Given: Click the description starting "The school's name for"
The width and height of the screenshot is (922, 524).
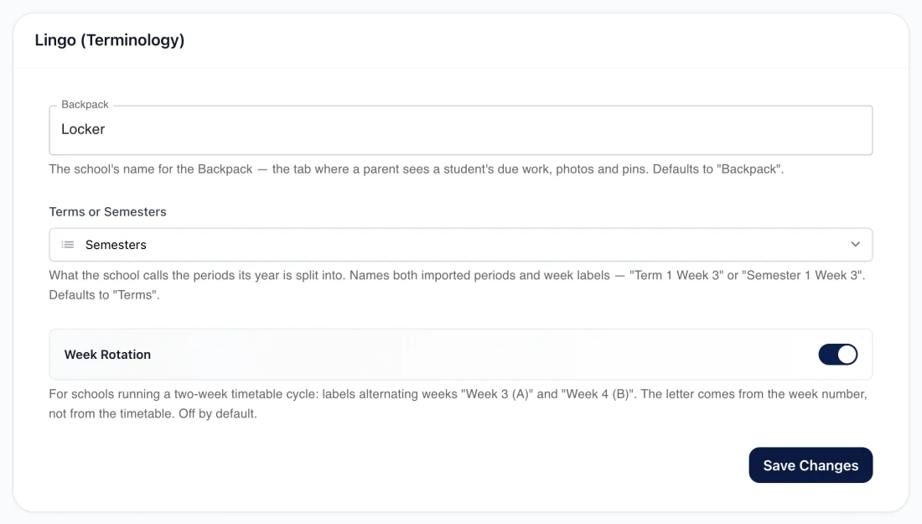Looking at the screenshot, I should (x=417, y=169).
